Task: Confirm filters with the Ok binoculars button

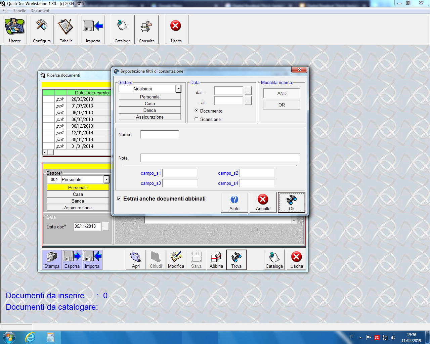Action: 292,202
